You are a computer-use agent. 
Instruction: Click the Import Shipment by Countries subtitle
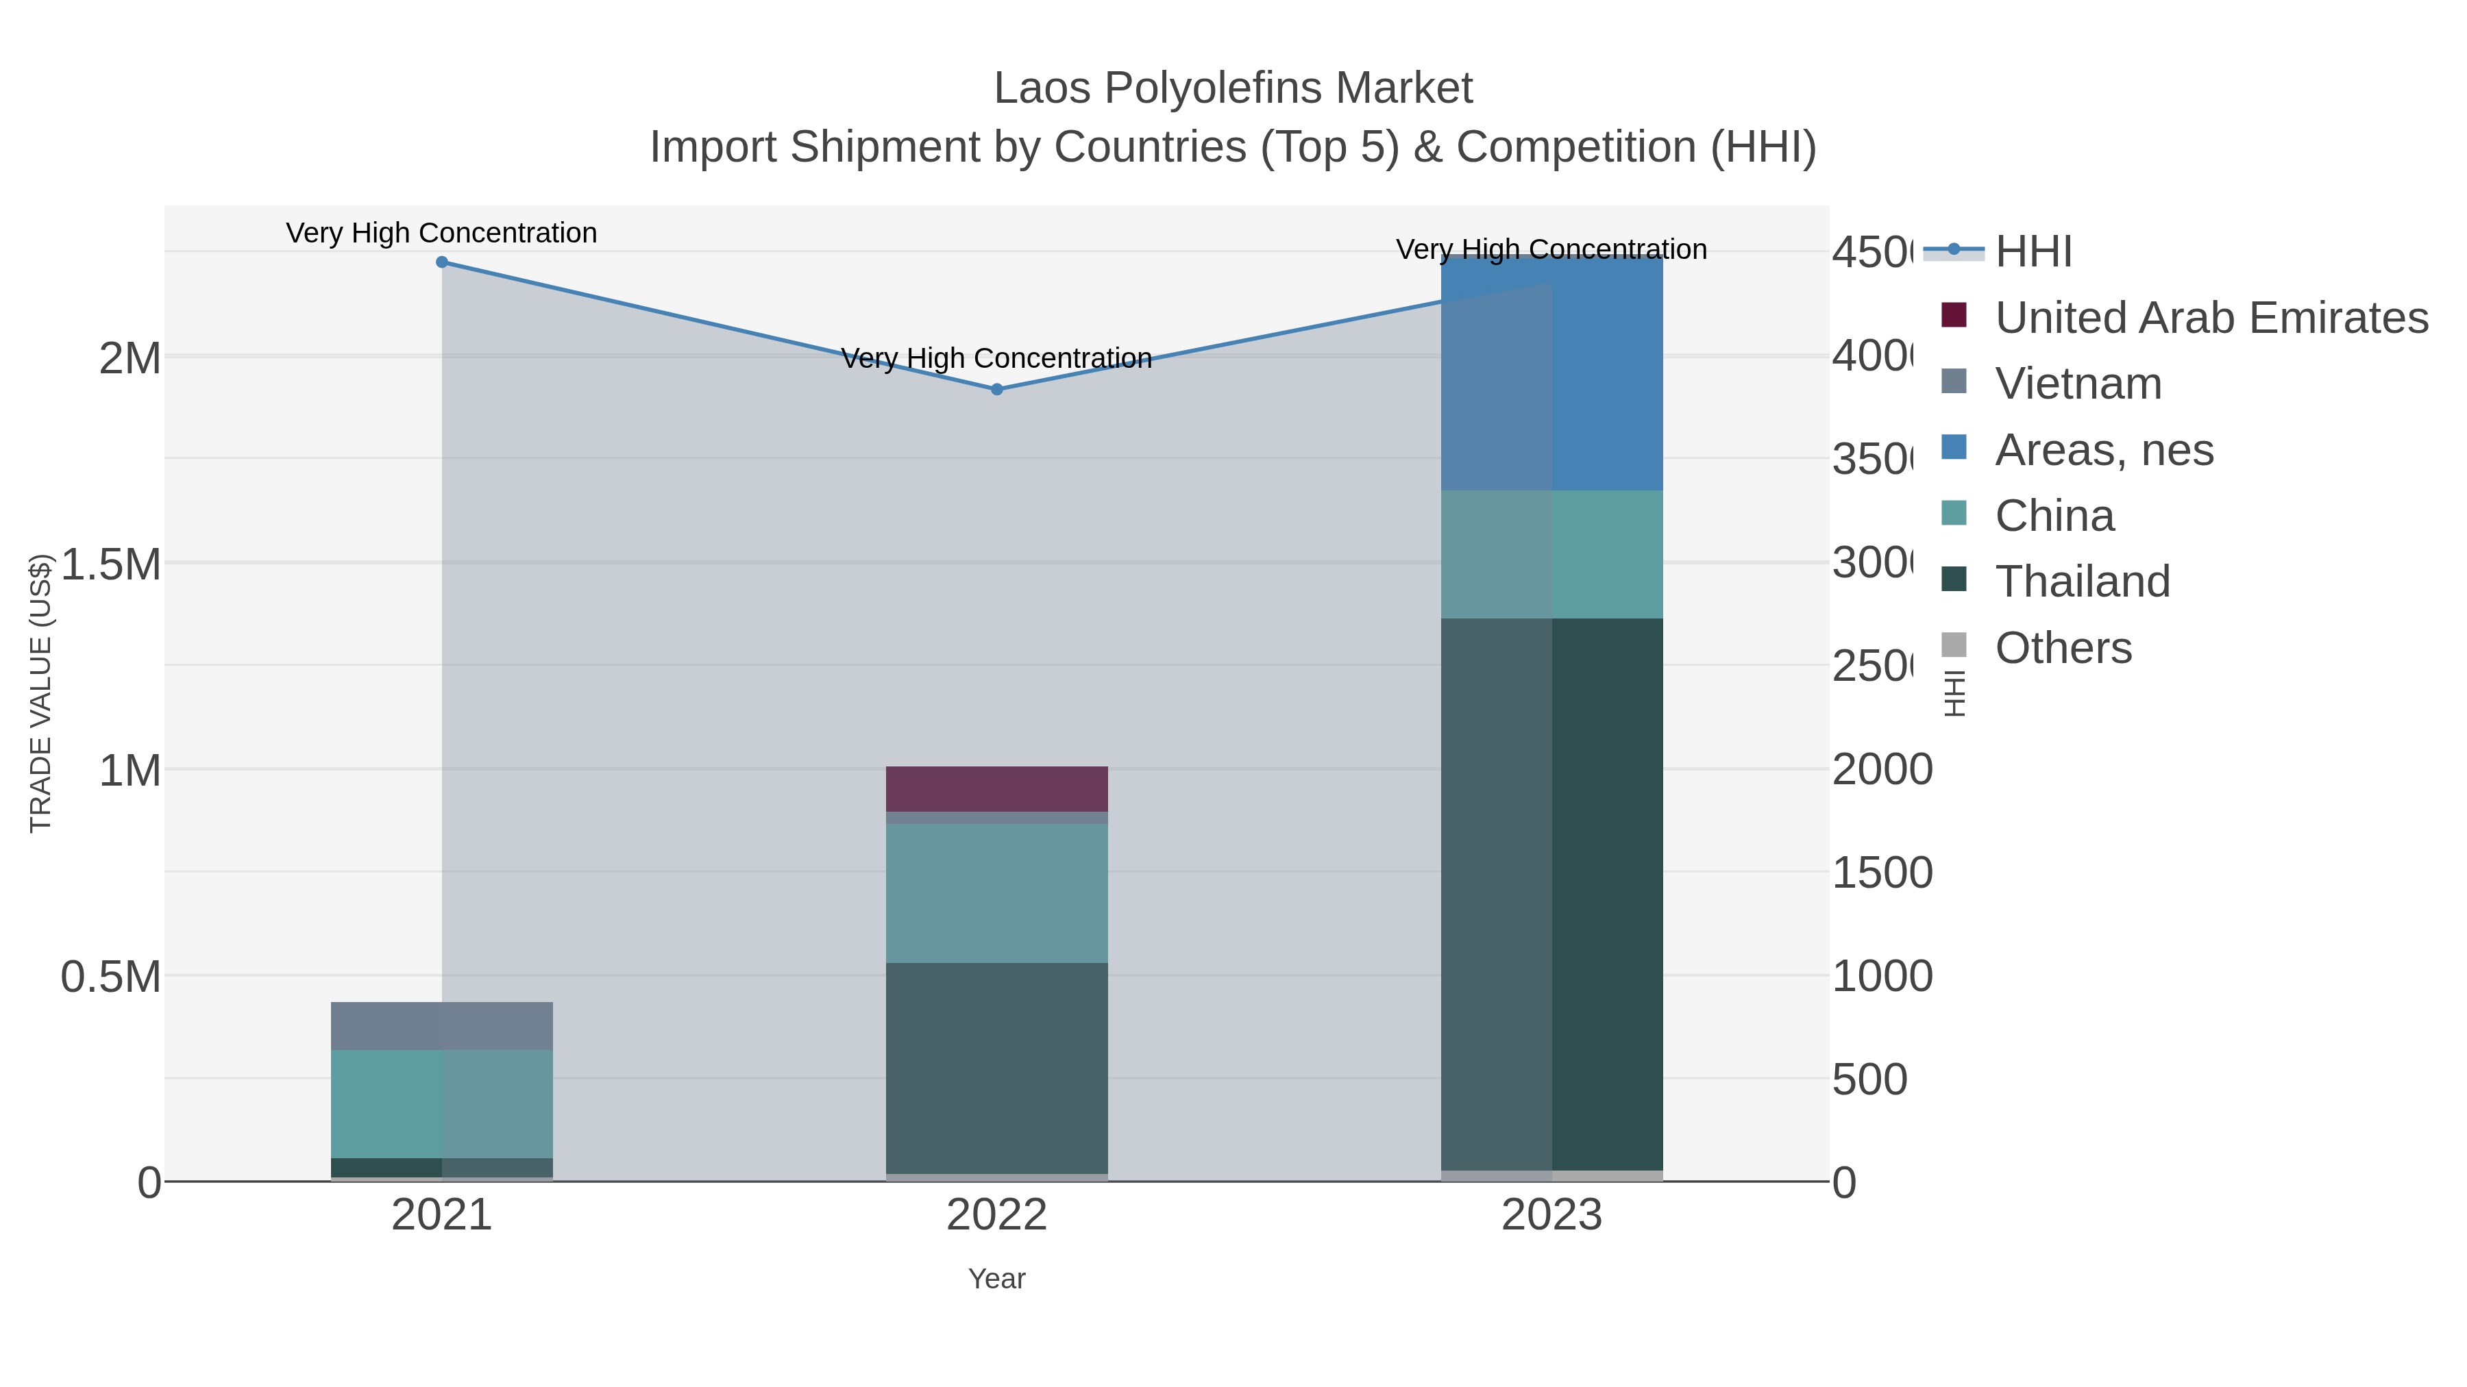(x=1233, y=147)
